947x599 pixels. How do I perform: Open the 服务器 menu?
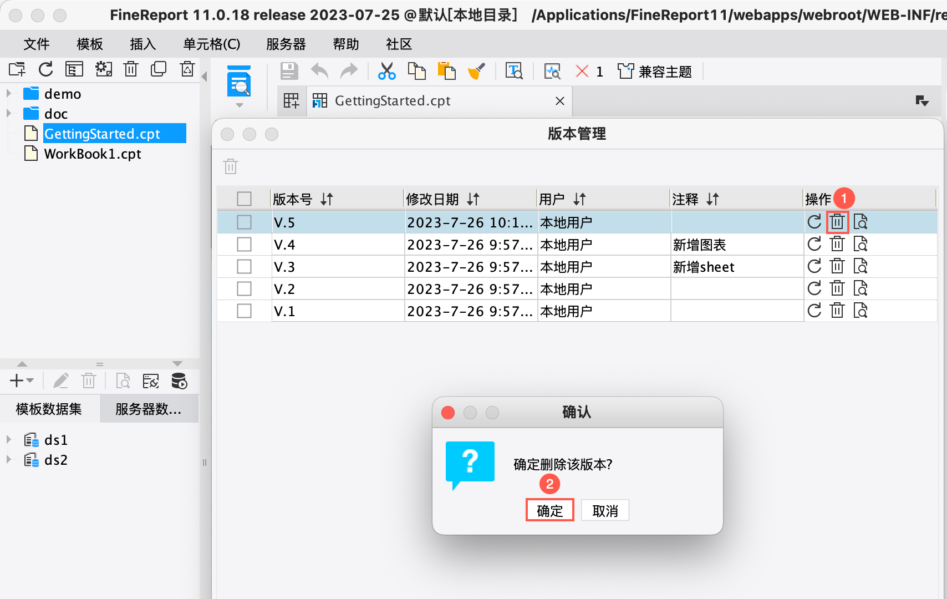pyautogui.click(x=286, y=44)
